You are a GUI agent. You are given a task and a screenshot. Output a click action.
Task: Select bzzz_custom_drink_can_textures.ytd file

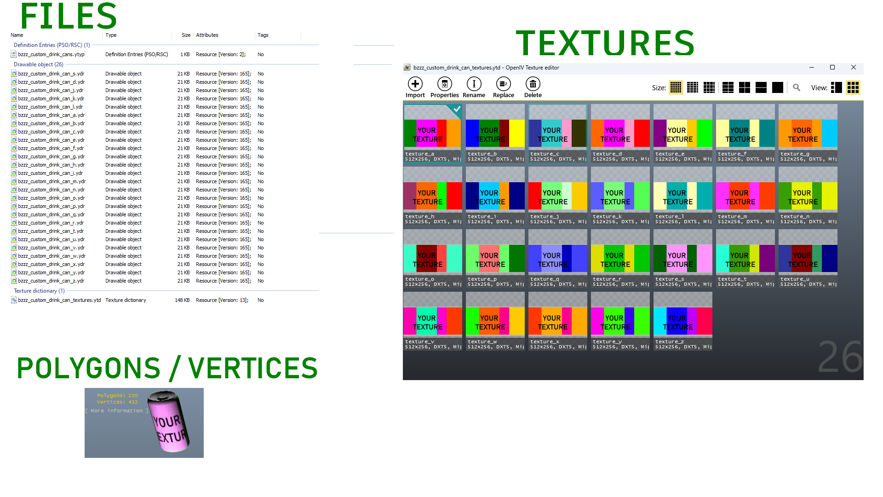59,300
